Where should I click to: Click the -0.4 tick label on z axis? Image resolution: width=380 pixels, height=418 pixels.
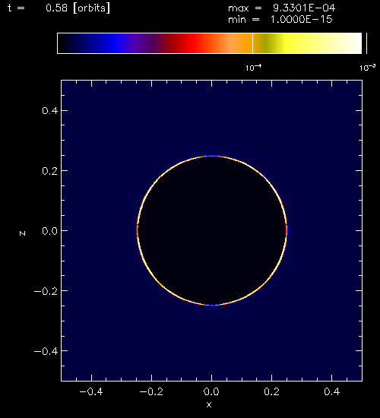(x=46, y=351)
